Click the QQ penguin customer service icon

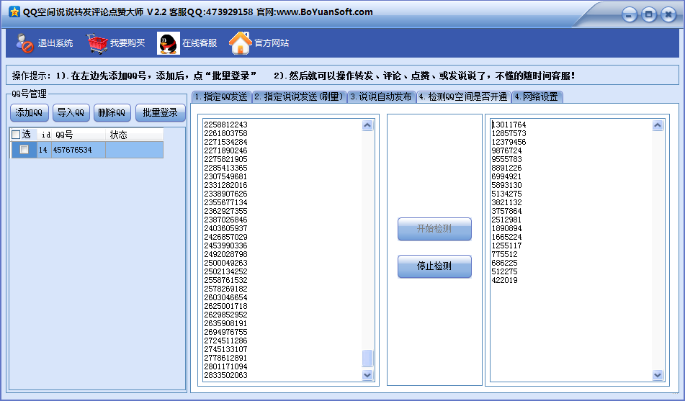[169, 43]
